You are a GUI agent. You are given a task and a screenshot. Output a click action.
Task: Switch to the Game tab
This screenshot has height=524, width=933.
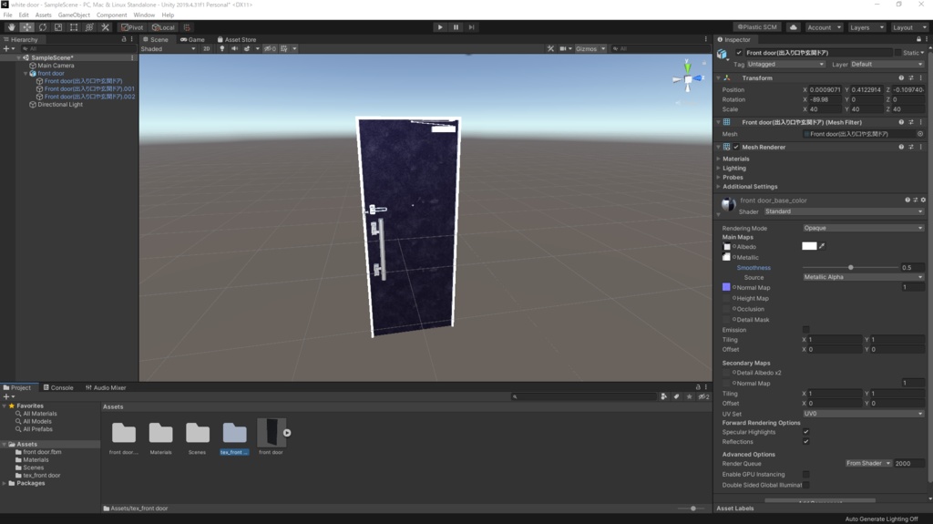point(192,39)
